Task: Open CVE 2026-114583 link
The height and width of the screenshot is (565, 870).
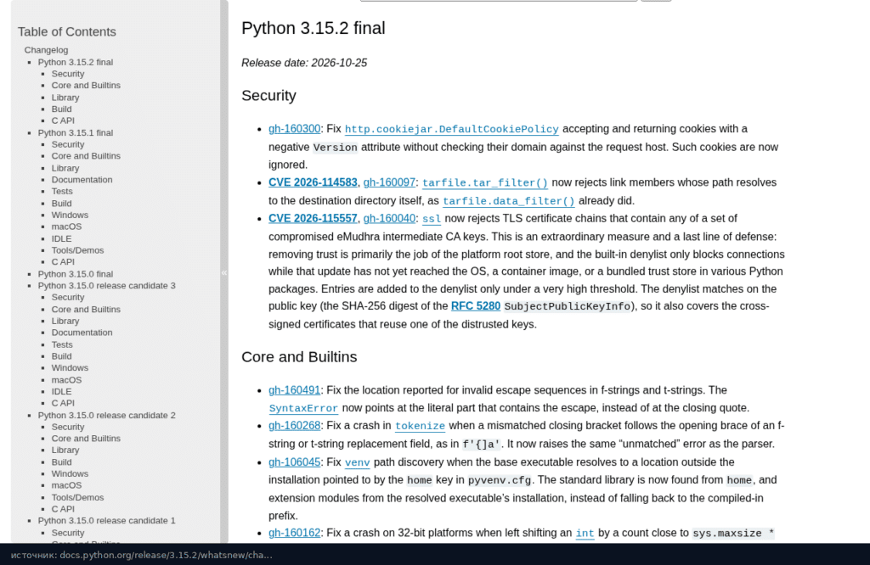Action: (x=313, y=182)
